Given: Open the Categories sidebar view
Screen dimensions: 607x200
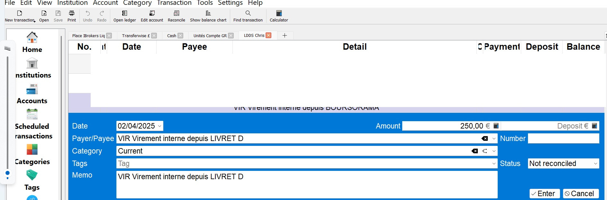Looking at the screenshot, I should click(x=32, y=150).
